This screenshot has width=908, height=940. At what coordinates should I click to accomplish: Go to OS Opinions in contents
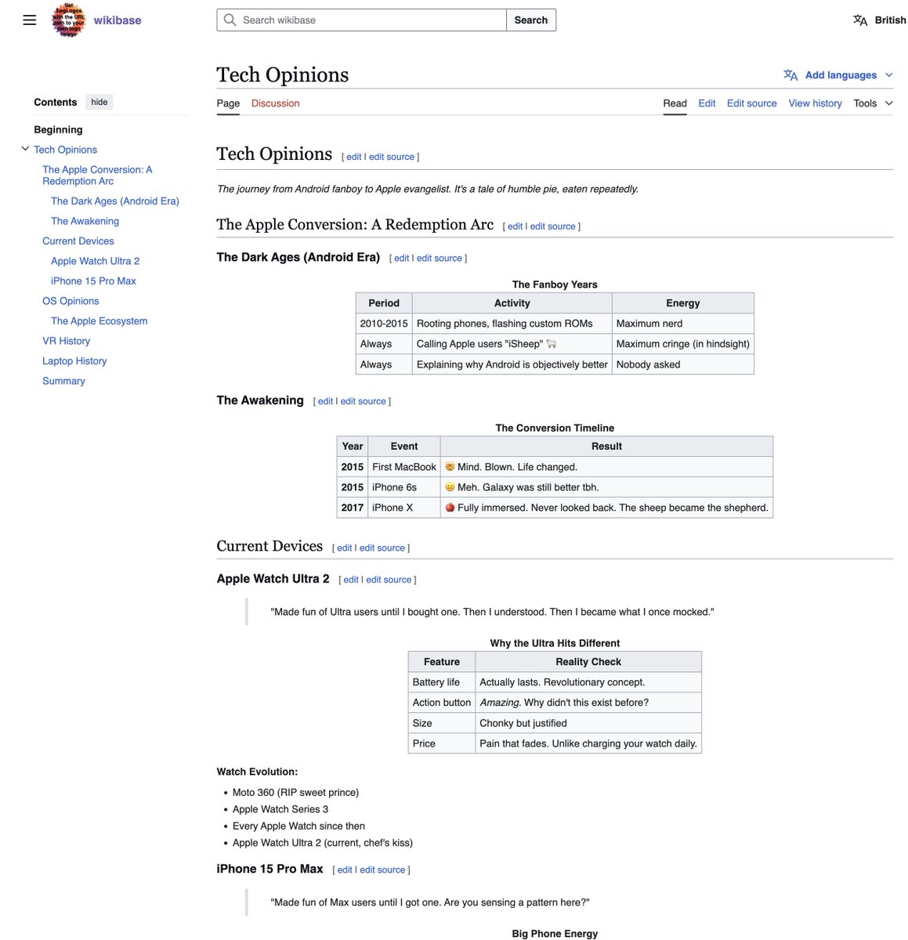pos(71,302)
